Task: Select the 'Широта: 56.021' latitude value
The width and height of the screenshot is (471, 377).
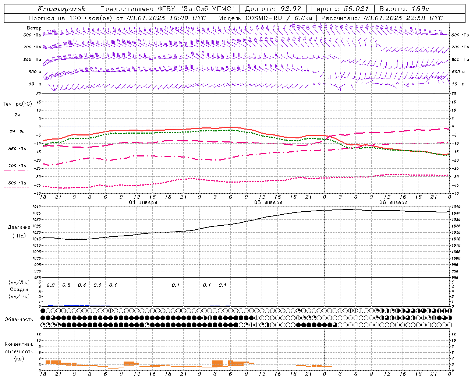Action: pyautogui.click(x=340, y=9)
